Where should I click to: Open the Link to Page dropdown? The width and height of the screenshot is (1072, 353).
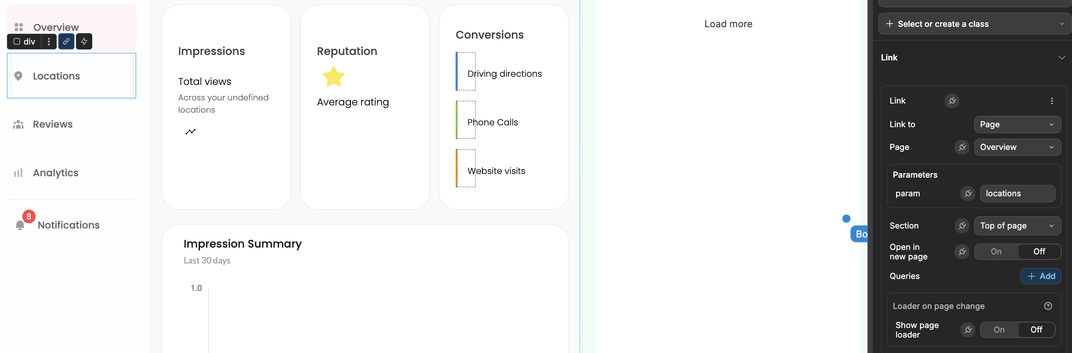click(1017, 124)
